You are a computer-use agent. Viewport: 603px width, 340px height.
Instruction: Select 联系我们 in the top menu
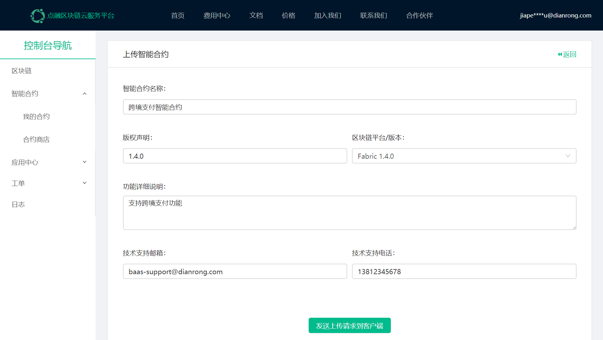[374, 15]
